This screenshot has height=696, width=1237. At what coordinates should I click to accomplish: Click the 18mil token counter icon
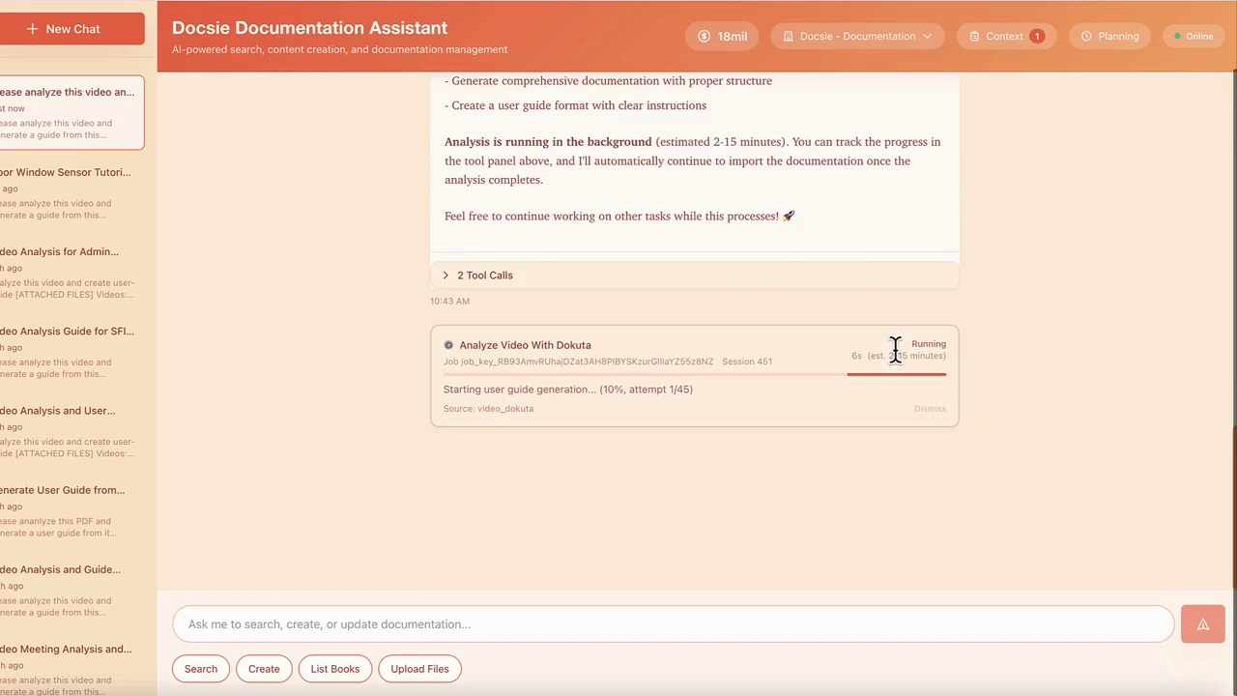tap(704, 36)
